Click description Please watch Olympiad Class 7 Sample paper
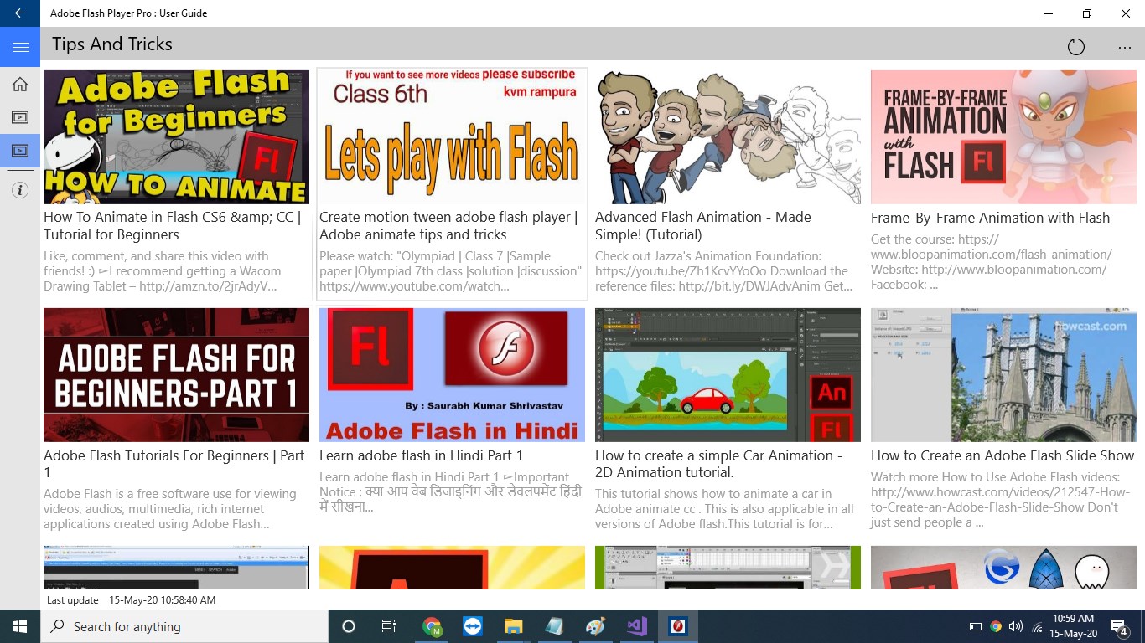 tap(450, 271)
